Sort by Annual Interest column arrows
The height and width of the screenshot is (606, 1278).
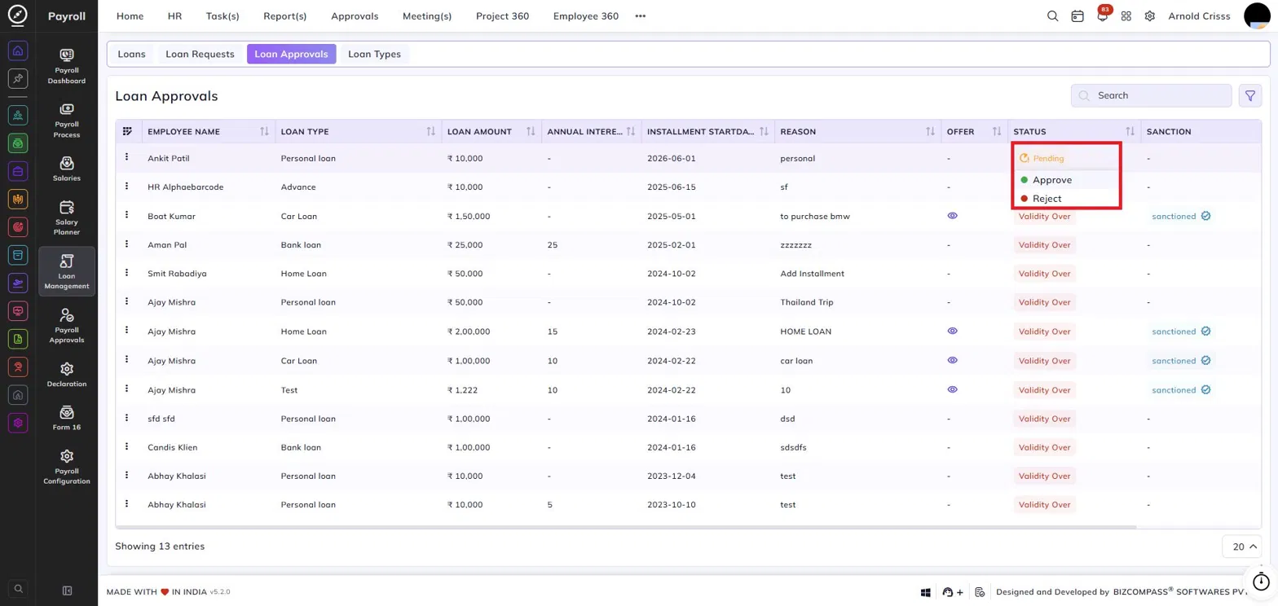point(631,132)
